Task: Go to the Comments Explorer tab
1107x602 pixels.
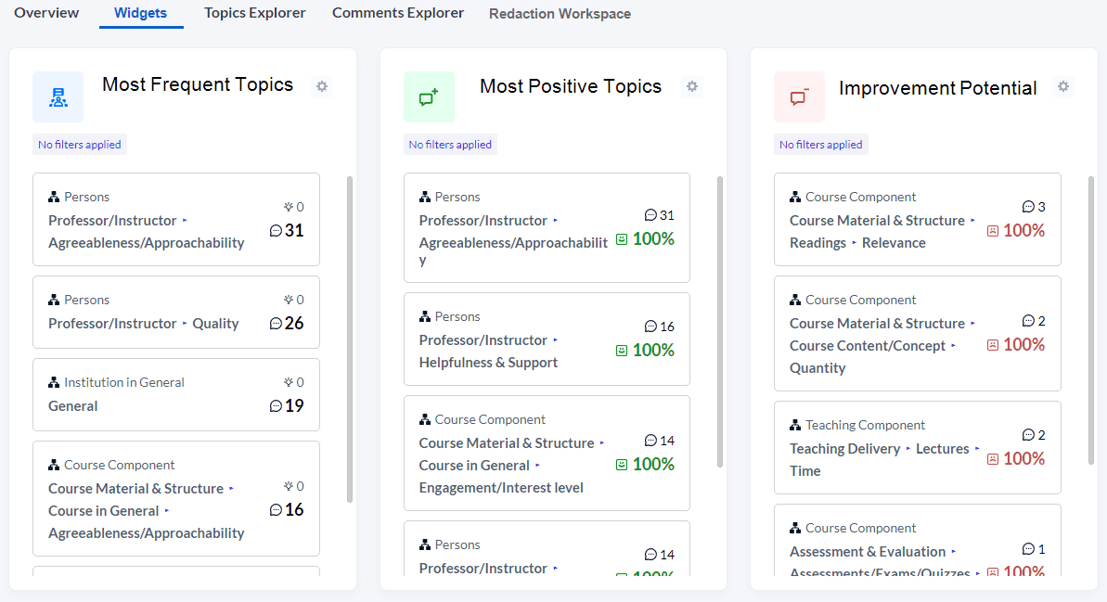Action: tap(397, 13)
